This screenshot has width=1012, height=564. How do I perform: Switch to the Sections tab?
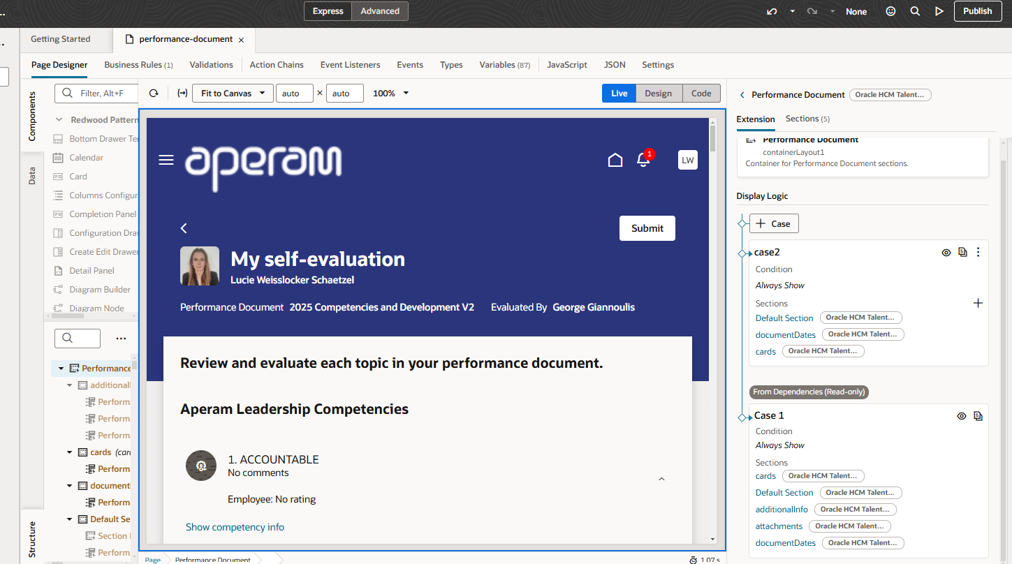tap(807, 119)
